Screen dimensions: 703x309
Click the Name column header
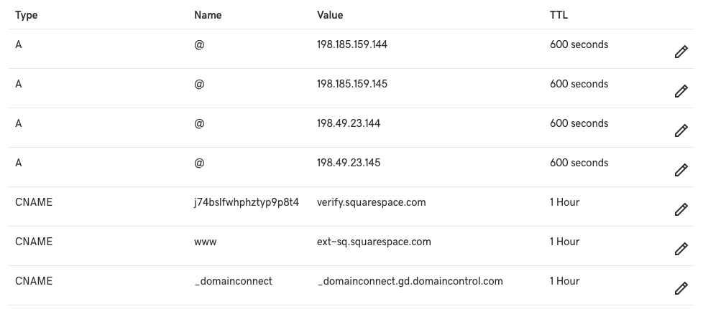click(x=208, y=15)
